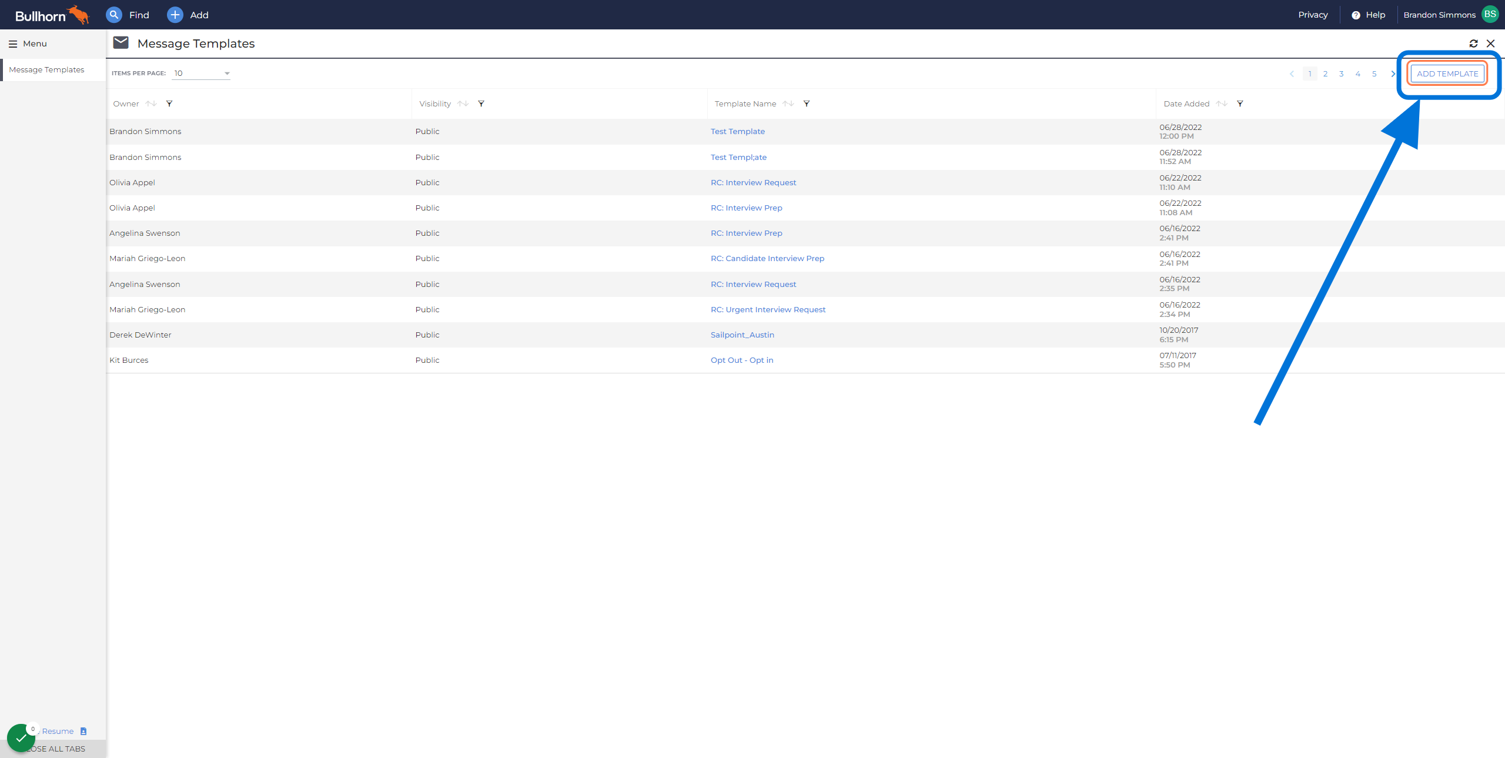Sort by Visibility column arrows
Viewport: 1505px width, 758px height.
463,103
